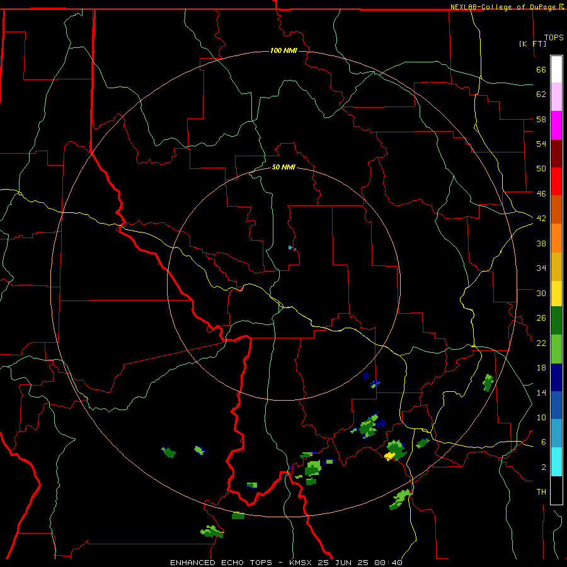The width and height of the screenshot is (567, 567).
Task: Click the light green legend swatch
Action: point(556,349)
